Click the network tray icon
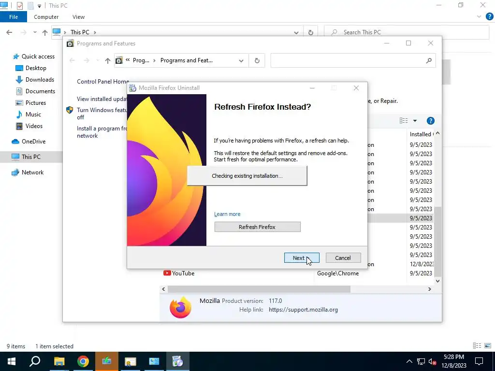The width and height of the screenshot is (495, 371). 421,361
